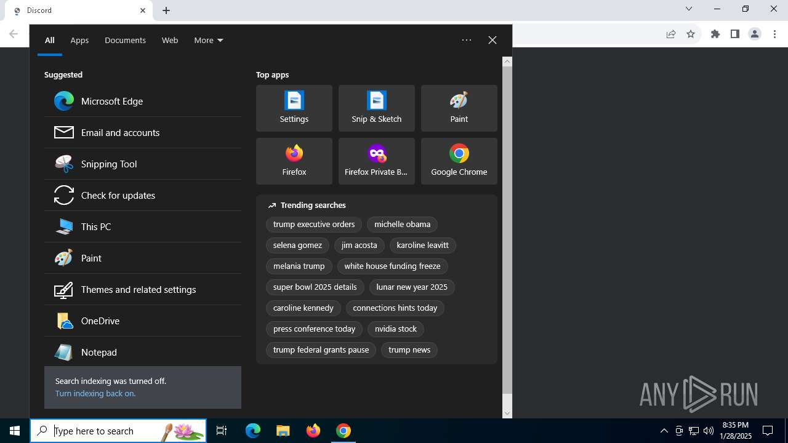Search trending 'karoline leavitt'
788x443 pixels.
(423, 245)
